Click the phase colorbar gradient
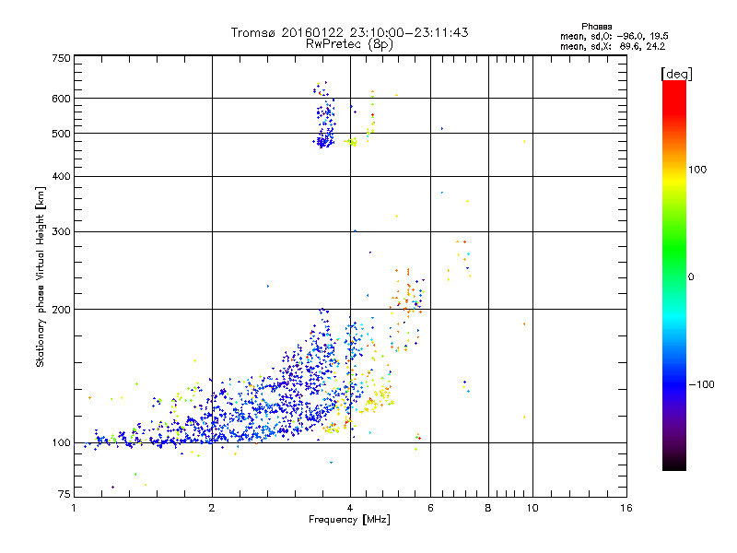 coord(674,275)
